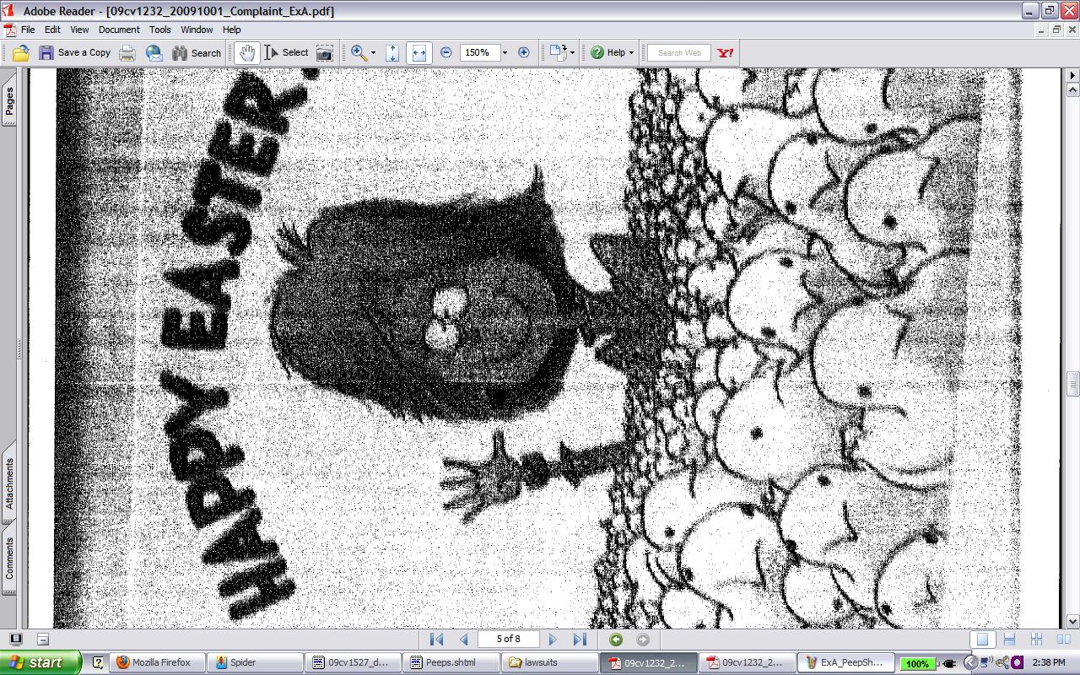Click the full screen view icon in status bar
1080x675 pixels.
click(15, 640)
